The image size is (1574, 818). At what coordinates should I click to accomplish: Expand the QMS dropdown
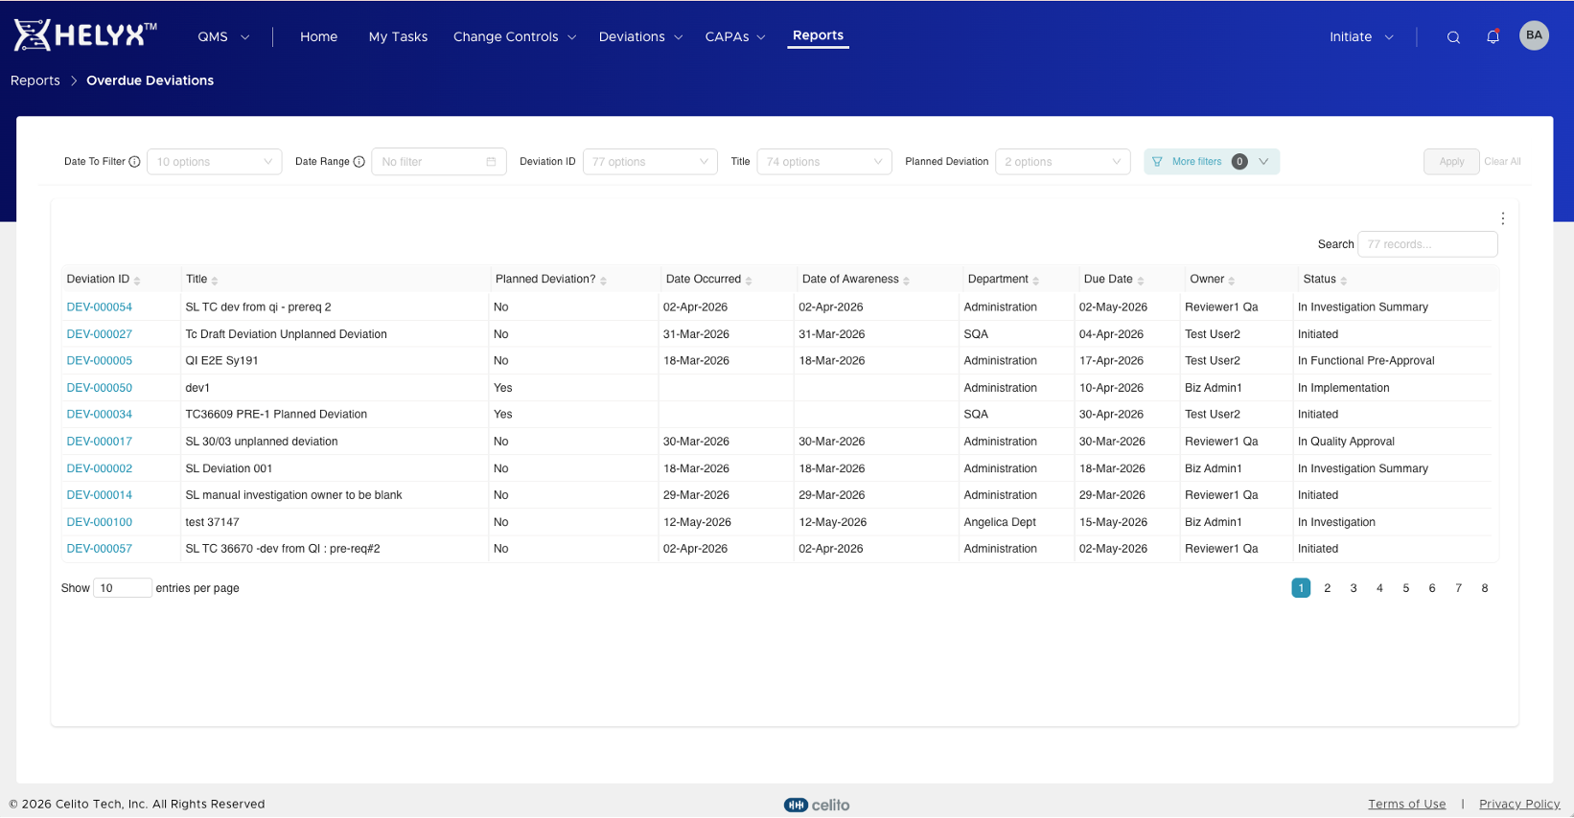pyautogui.click(x=223, y=36)
